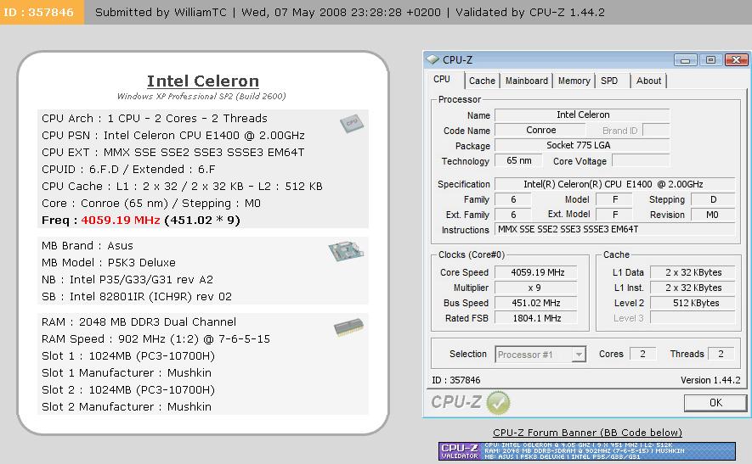Screen dimensions: 752x464
Task: Click 'Submitted by WilliamTC' header text
Action: (x=161, y=12)
